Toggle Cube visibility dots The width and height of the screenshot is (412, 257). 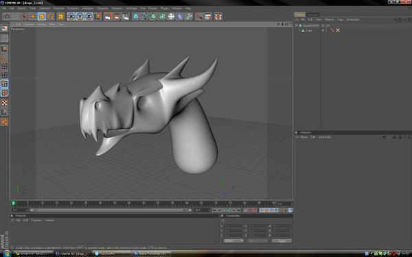click(x=325, y=30)
